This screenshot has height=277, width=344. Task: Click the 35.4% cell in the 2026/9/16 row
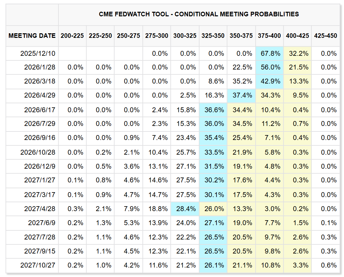[x=213, y=138]
